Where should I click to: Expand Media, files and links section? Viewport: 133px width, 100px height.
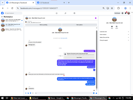pos(114,37)
